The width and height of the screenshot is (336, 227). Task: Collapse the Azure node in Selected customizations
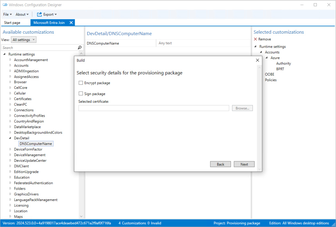click(266, 58)
